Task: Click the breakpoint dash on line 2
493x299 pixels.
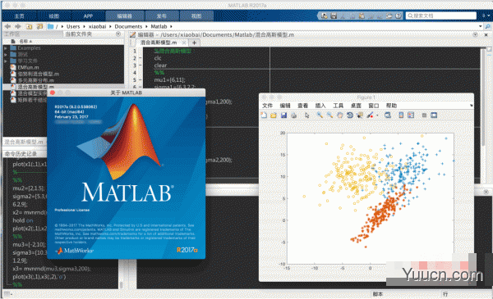Action: coord(141,58)
